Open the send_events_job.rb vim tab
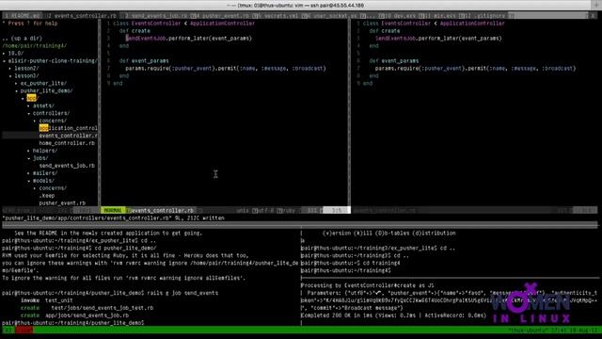Viewport: 602px width, 339px height. pos(156,16)
